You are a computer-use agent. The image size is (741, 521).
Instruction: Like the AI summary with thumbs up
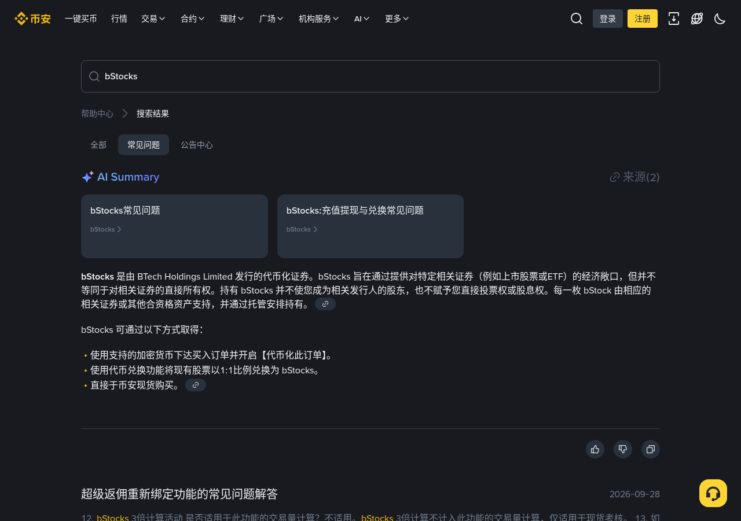pos(595,449)
